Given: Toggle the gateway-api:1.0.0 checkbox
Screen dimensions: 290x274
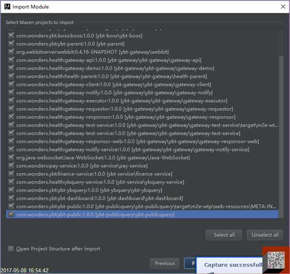Looking at the screenshot, I should tap(12, 60).
